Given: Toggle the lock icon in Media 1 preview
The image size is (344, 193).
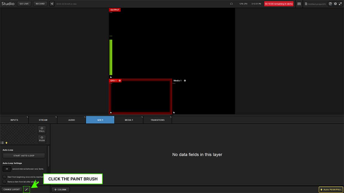Looking at the screenshot, I should [174, 112].
